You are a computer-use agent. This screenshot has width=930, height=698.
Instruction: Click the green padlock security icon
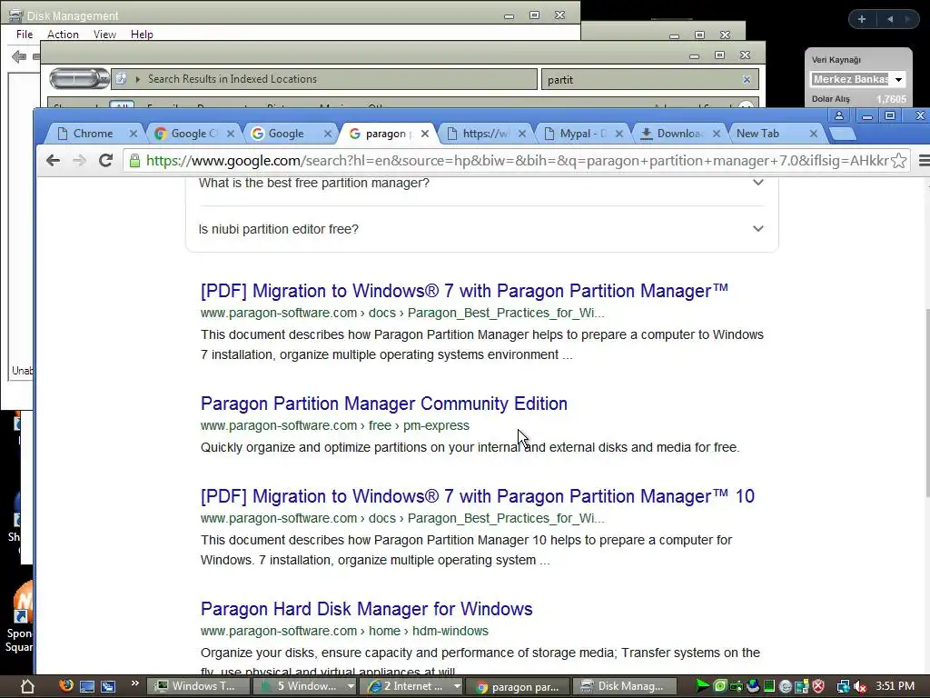pyautogui.click(x=134, y=160)
